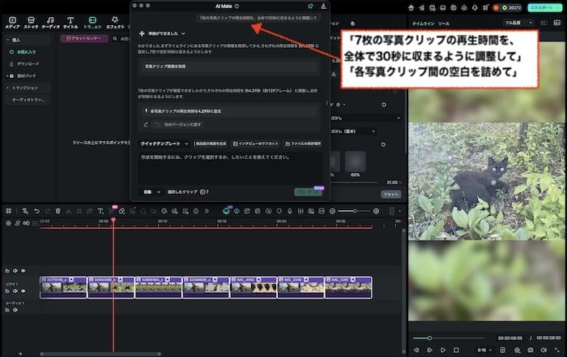Click the timeline zoom out minus button
567x357 pixels.
tap(332, 211)
